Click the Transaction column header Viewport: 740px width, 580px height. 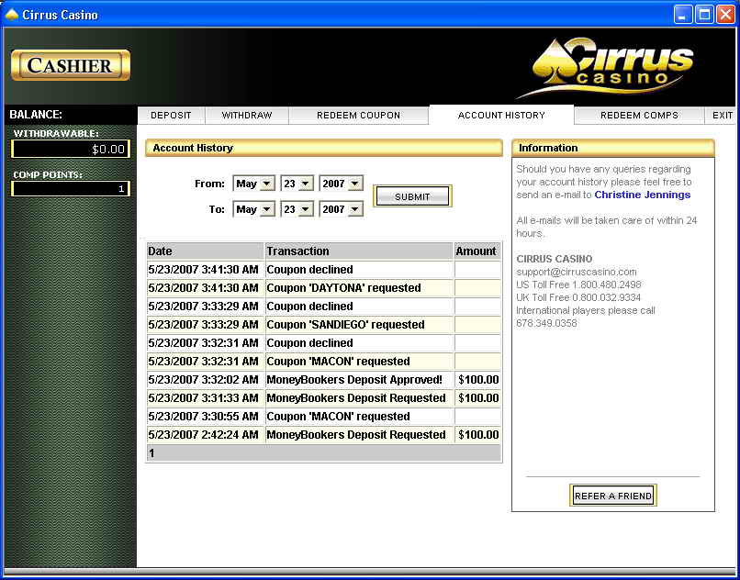click(x=359, y=251)
